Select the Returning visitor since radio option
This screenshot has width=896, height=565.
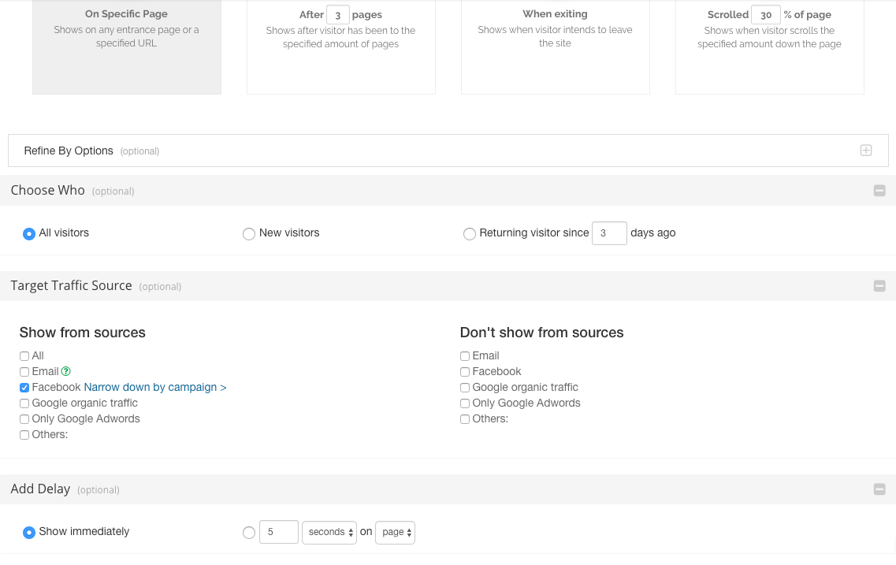[x=470, y=233]
